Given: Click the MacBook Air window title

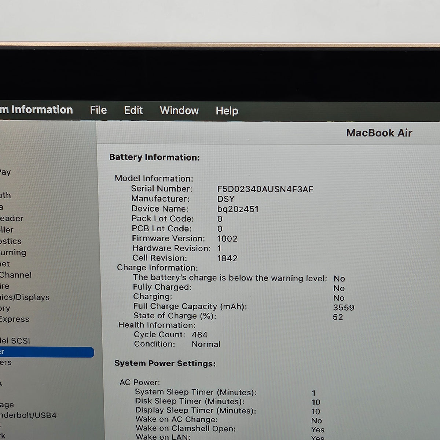Looking at the screenshot, I should coord(379,133).
